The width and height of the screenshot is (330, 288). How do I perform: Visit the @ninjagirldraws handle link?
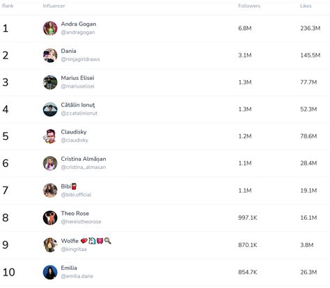tap(80, 59)
